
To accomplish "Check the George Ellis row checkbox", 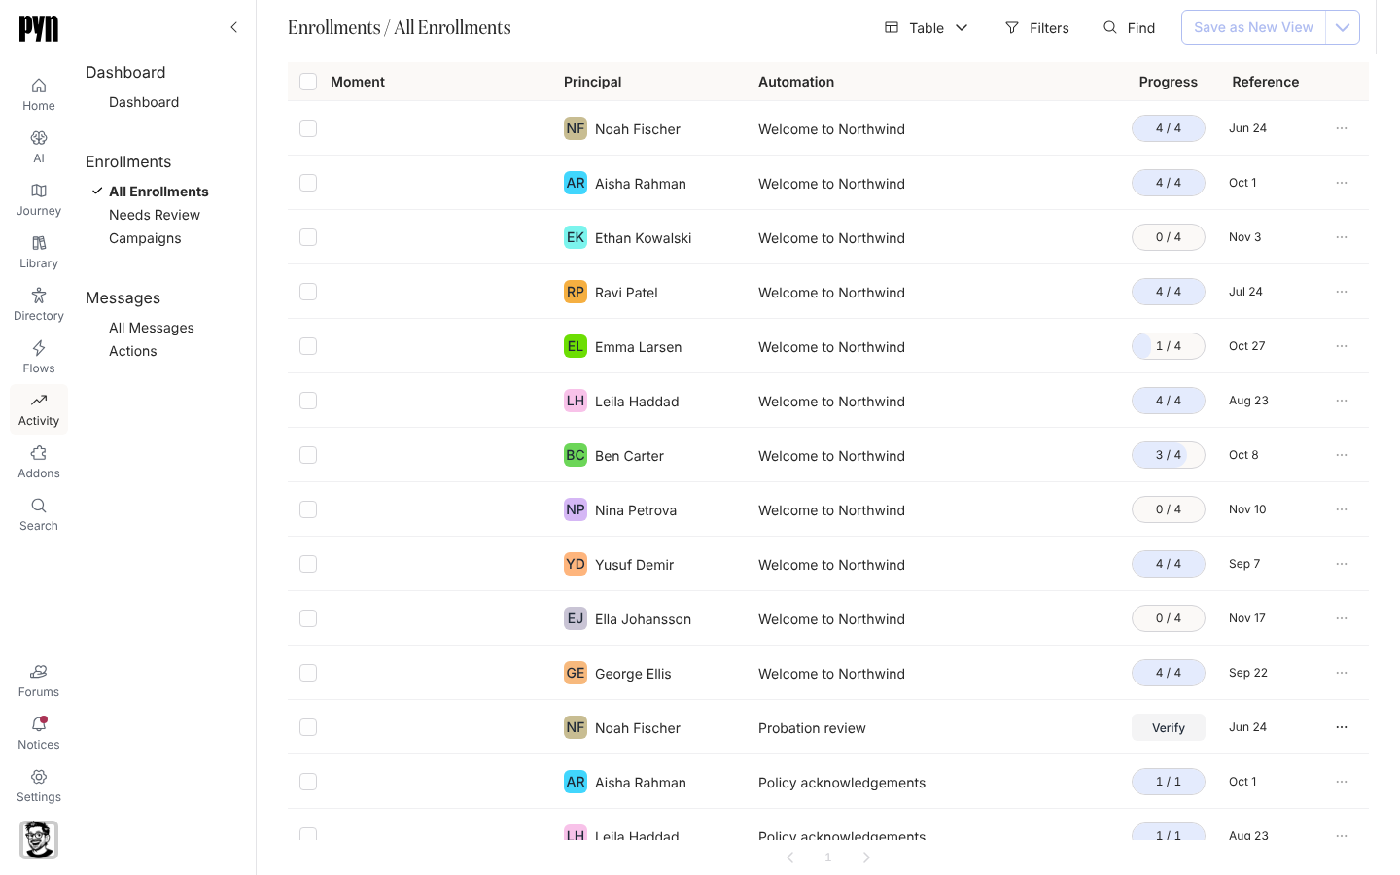I will [x=308, y=673].
